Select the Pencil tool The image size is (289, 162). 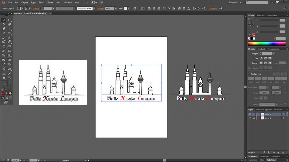[x=9, y=37]
